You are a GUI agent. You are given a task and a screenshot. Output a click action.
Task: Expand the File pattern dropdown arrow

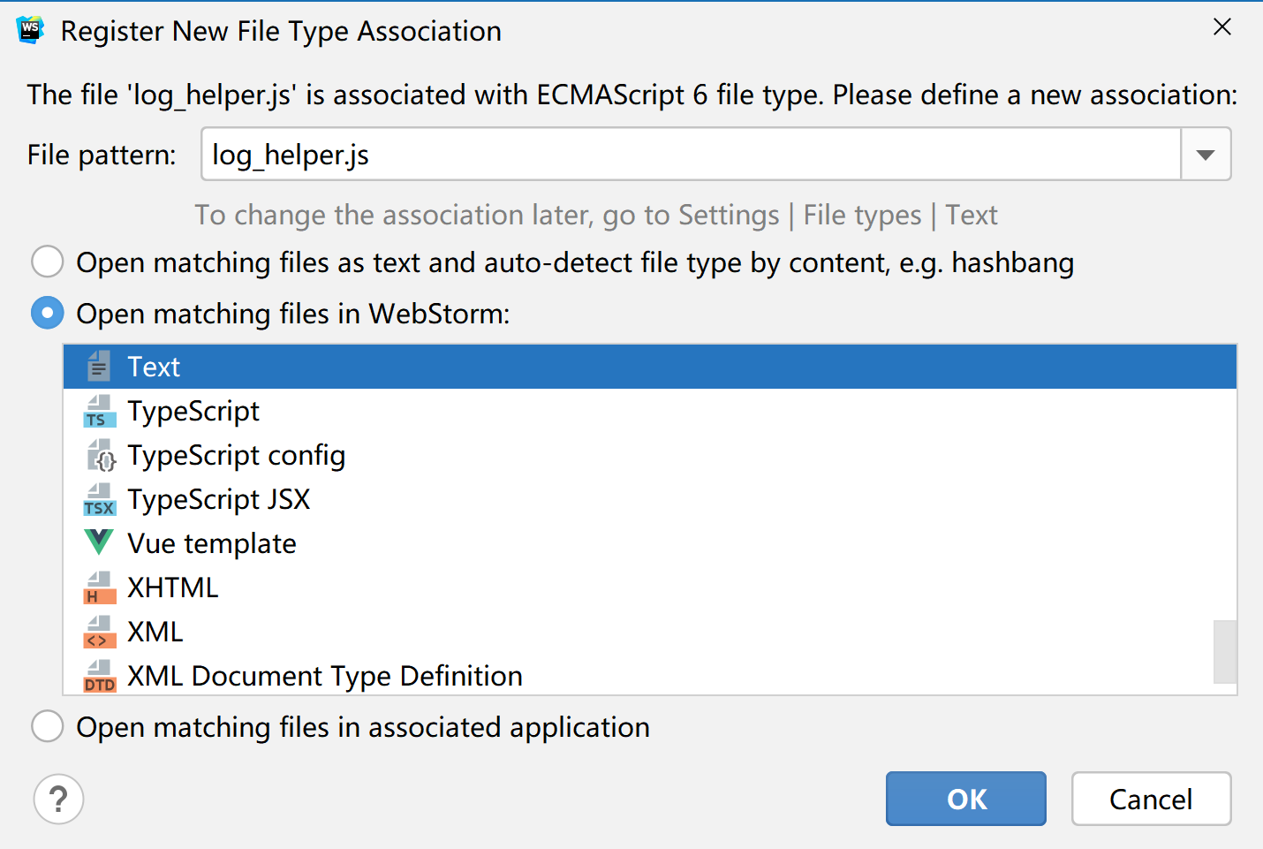click(x=1206, y=155)
